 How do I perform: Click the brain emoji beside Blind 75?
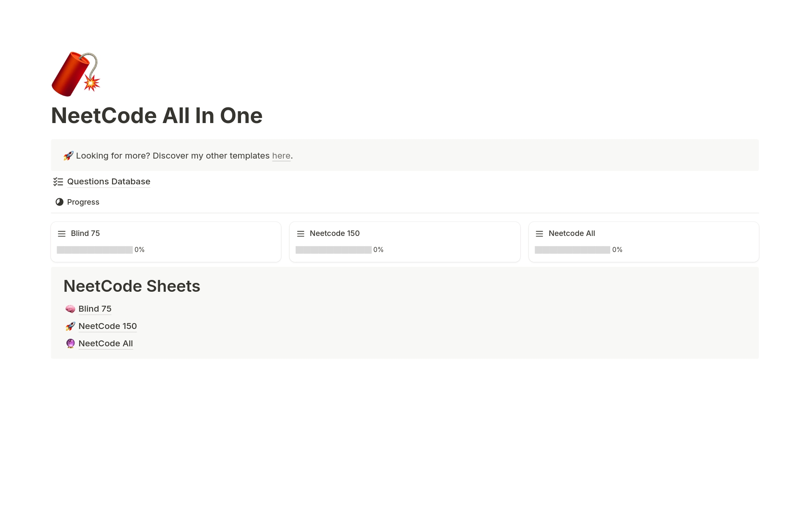pyautogui.click(x=70, y=309)
